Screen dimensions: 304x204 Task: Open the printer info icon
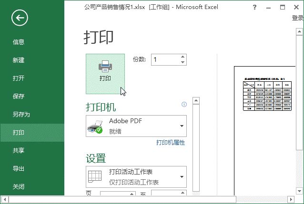point(184,105)
